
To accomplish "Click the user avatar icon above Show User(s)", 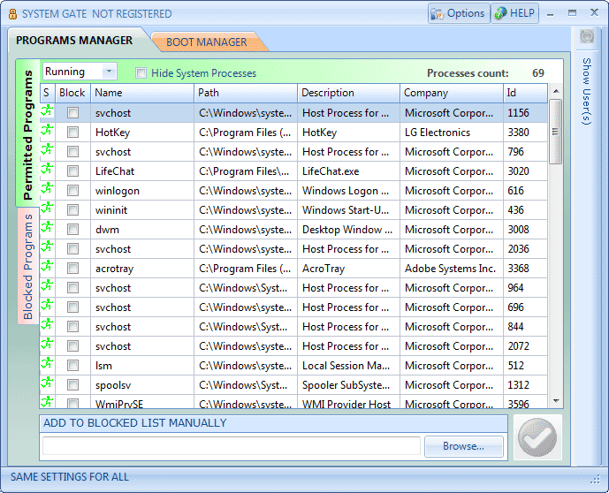I will [x=587, y=37].
